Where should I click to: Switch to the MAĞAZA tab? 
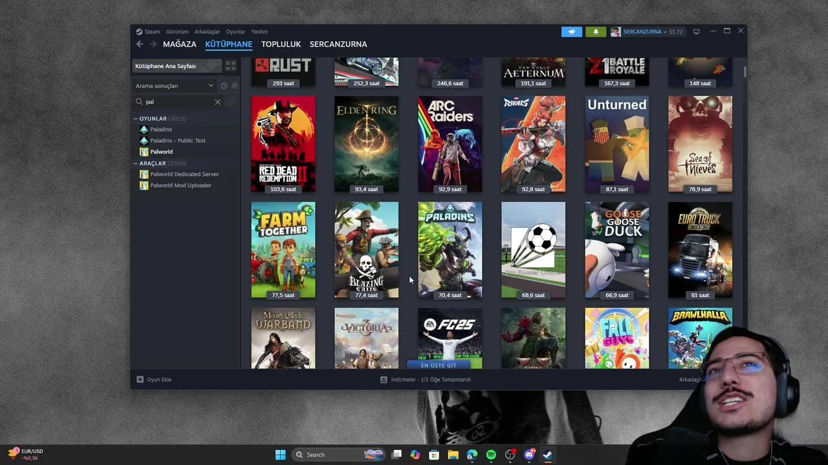pos(180,44)
